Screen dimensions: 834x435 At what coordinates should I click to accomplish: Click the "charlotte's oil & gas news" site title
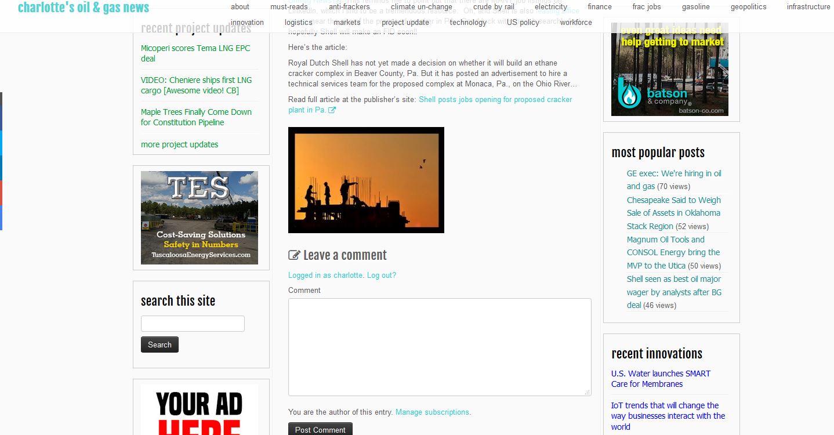tap(84, 8)
